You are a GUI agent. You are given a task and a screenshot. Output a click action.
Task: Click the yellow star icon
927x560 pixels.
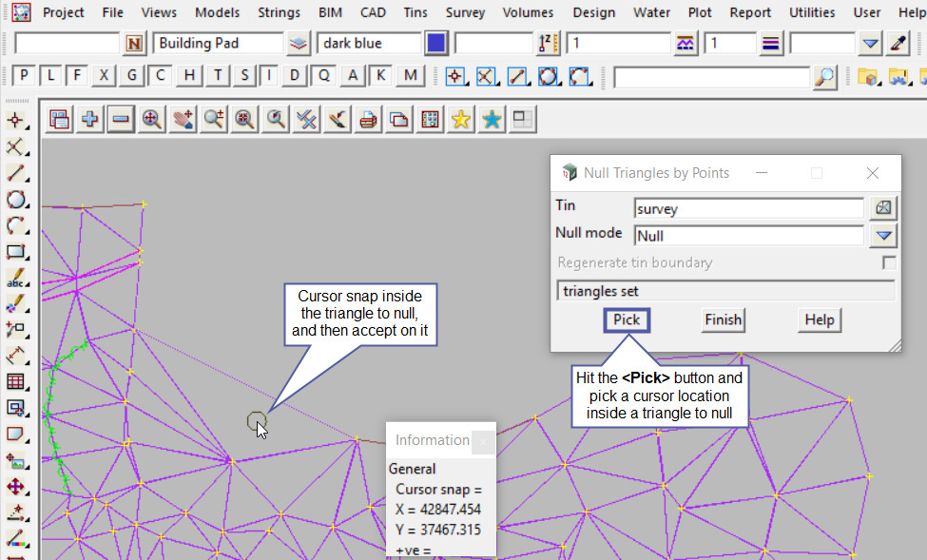(461, 119)
